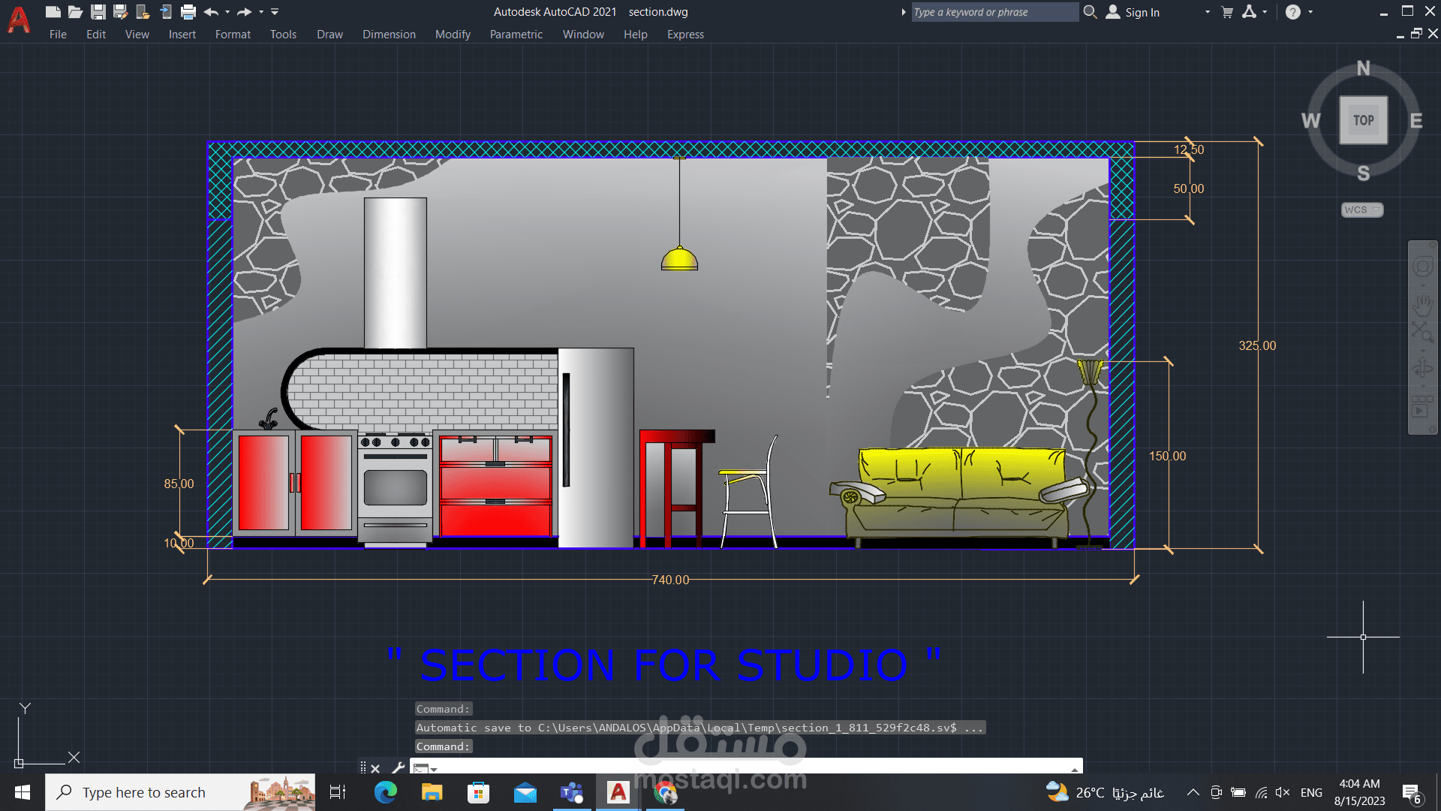Close the command line window
The image size is (1441, 811).
375,768
